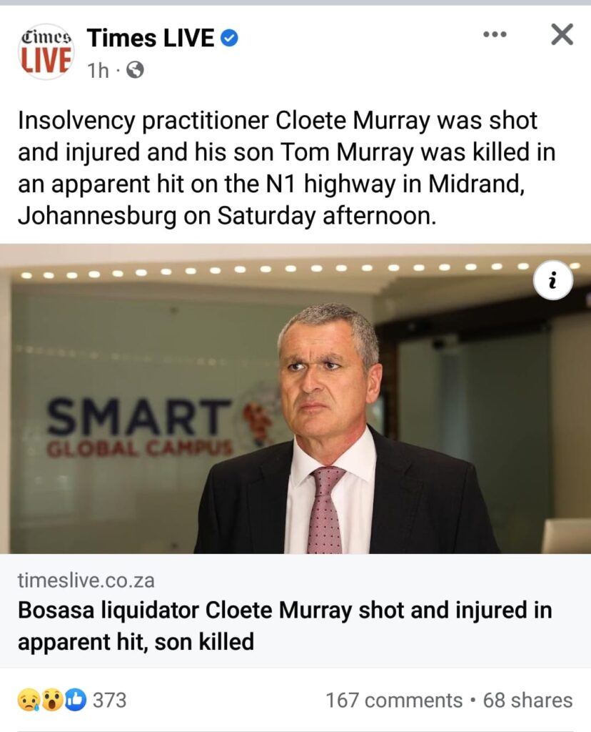Open the Bosasa liquidator article headline
Image resolution: width=591 pixels, height=732 pixels.
[284, 625]
